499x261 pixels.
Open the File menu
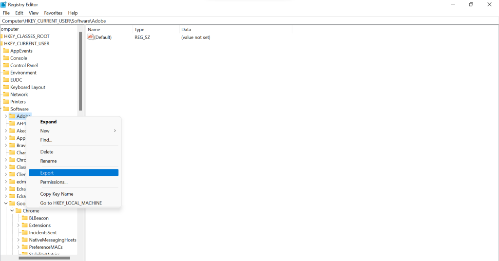coord(6,13)
